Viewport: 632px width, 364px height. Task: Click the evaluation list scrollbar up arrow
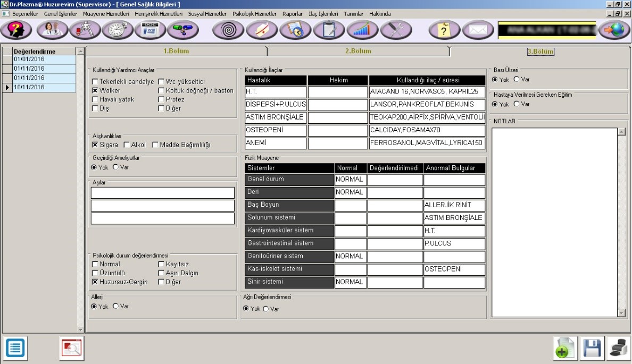80,51
